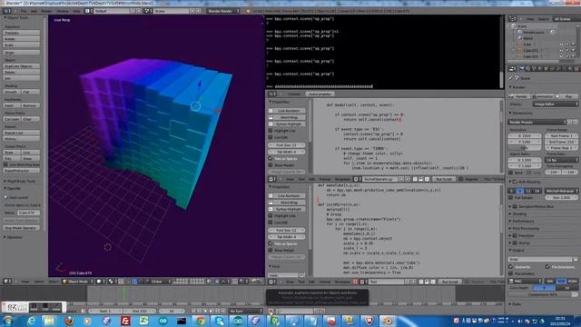The width and height of the screenshot is (581, 327).
Task: Click Run Script in lower text editor
Action: pos(450,282)
